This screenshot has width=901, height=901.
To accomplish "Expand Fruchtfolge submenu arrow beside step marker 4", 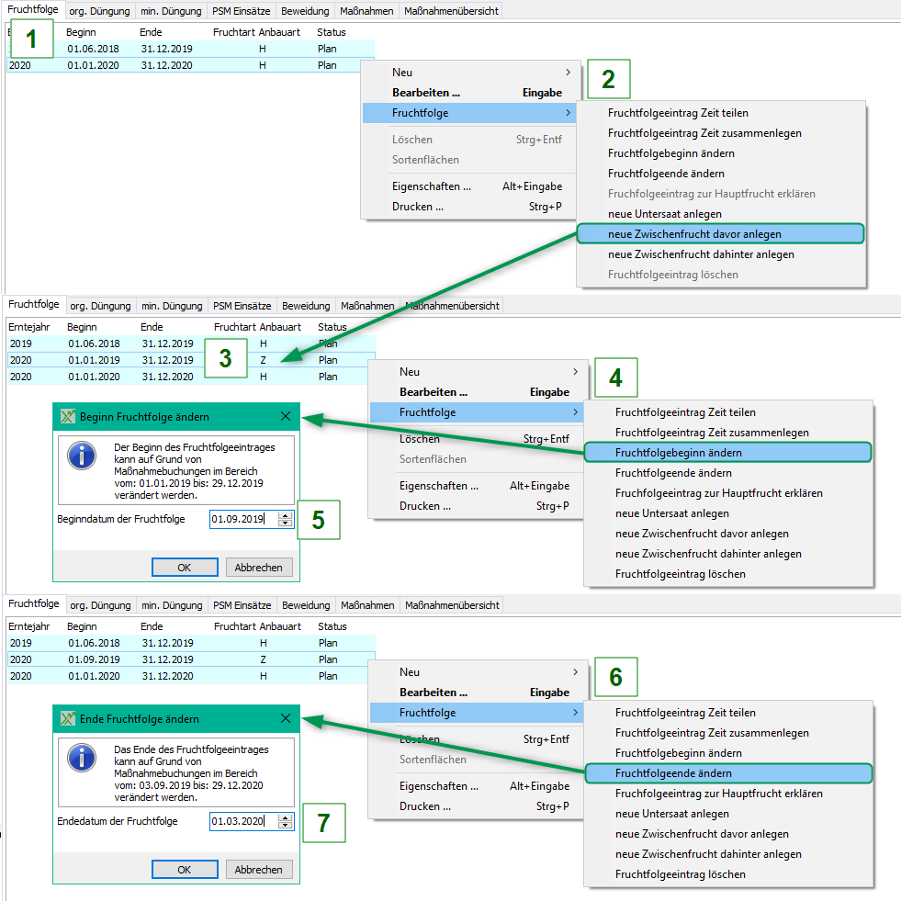I will coord(575,412).
